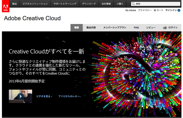
Task: Open the ビジネスソリューション menu
Action: [x=35, y=4]
